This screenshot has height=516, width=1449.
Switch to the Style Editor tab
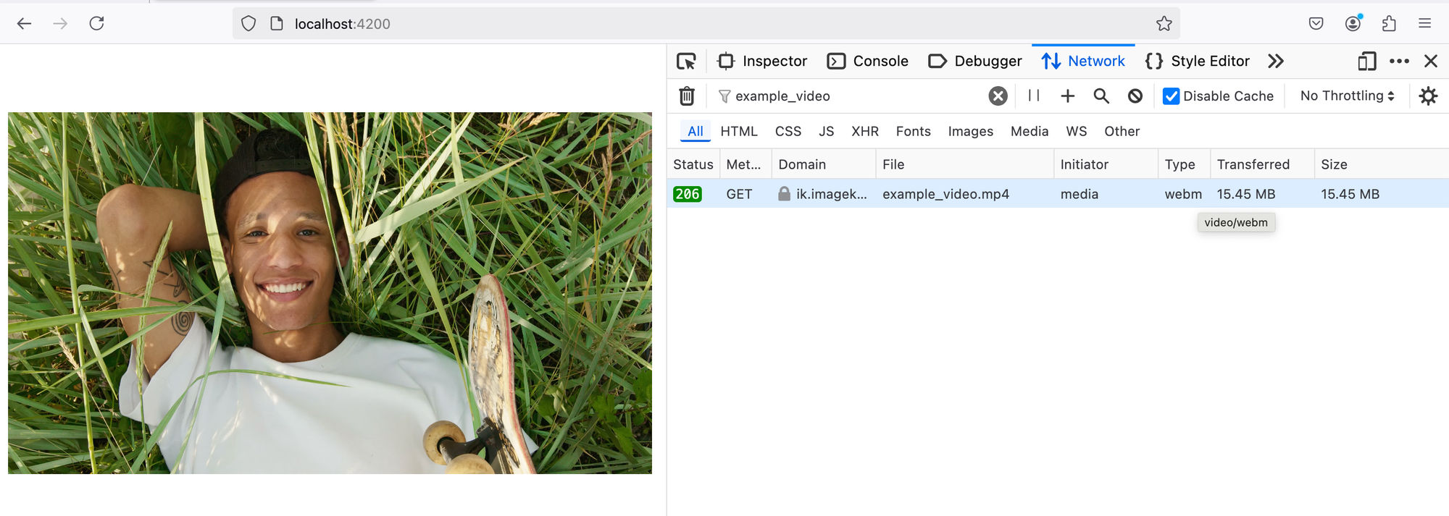tap(1198, 62)
